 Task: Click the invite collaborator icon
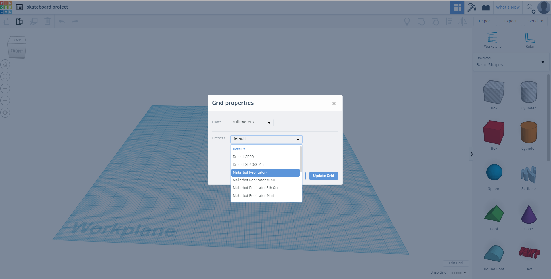click(531, 8)
